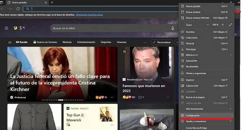
Task: Open the Top Gun 2: Maverick card
Action: click(90, 117)
